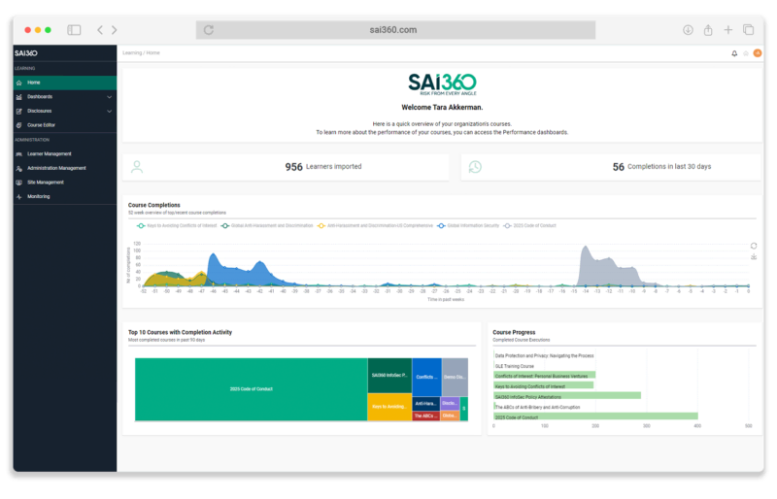The height and width of the screenshot is (499, 777).
Task: Click the Course Editor sidebar icon
Action: click(x=18, y=124)
